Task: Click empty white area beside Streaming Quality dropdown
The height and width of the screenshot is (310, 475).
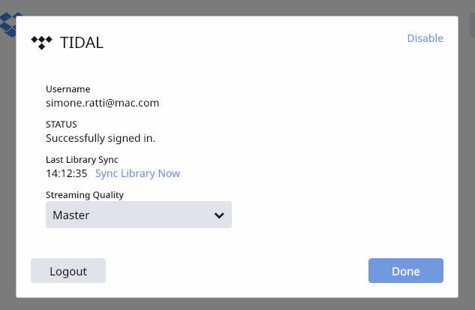Action: (333, 215)
